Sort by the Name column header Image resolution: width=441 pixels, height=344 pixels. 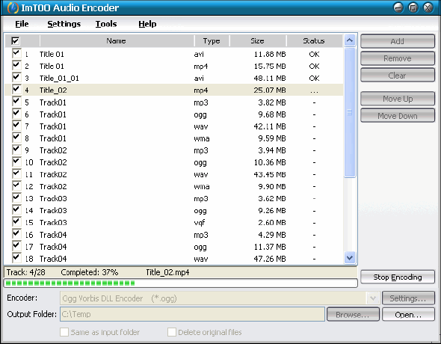pyautogui.click(x=117, y=41)
